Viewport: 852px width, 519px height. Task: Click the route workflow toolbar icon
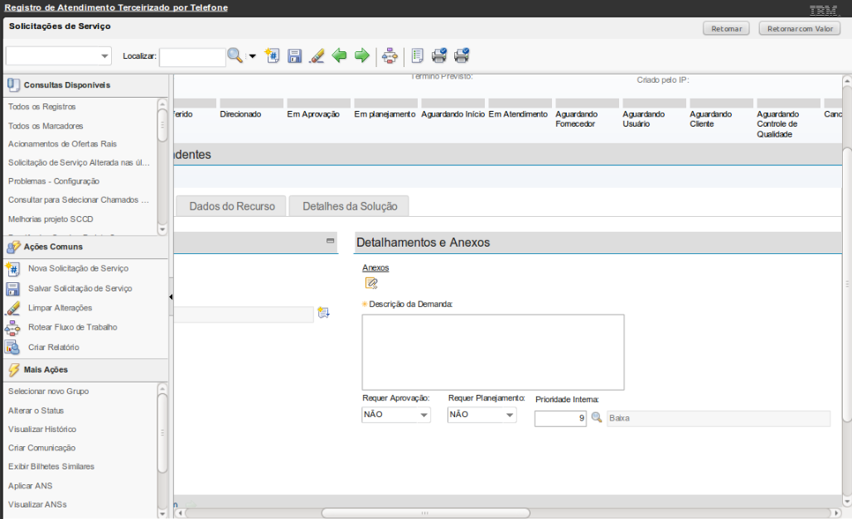390,55
